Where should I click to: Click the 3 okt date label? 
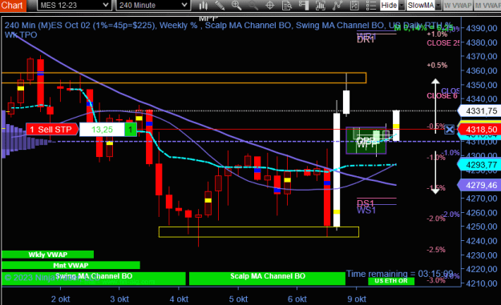coord(119,299)
